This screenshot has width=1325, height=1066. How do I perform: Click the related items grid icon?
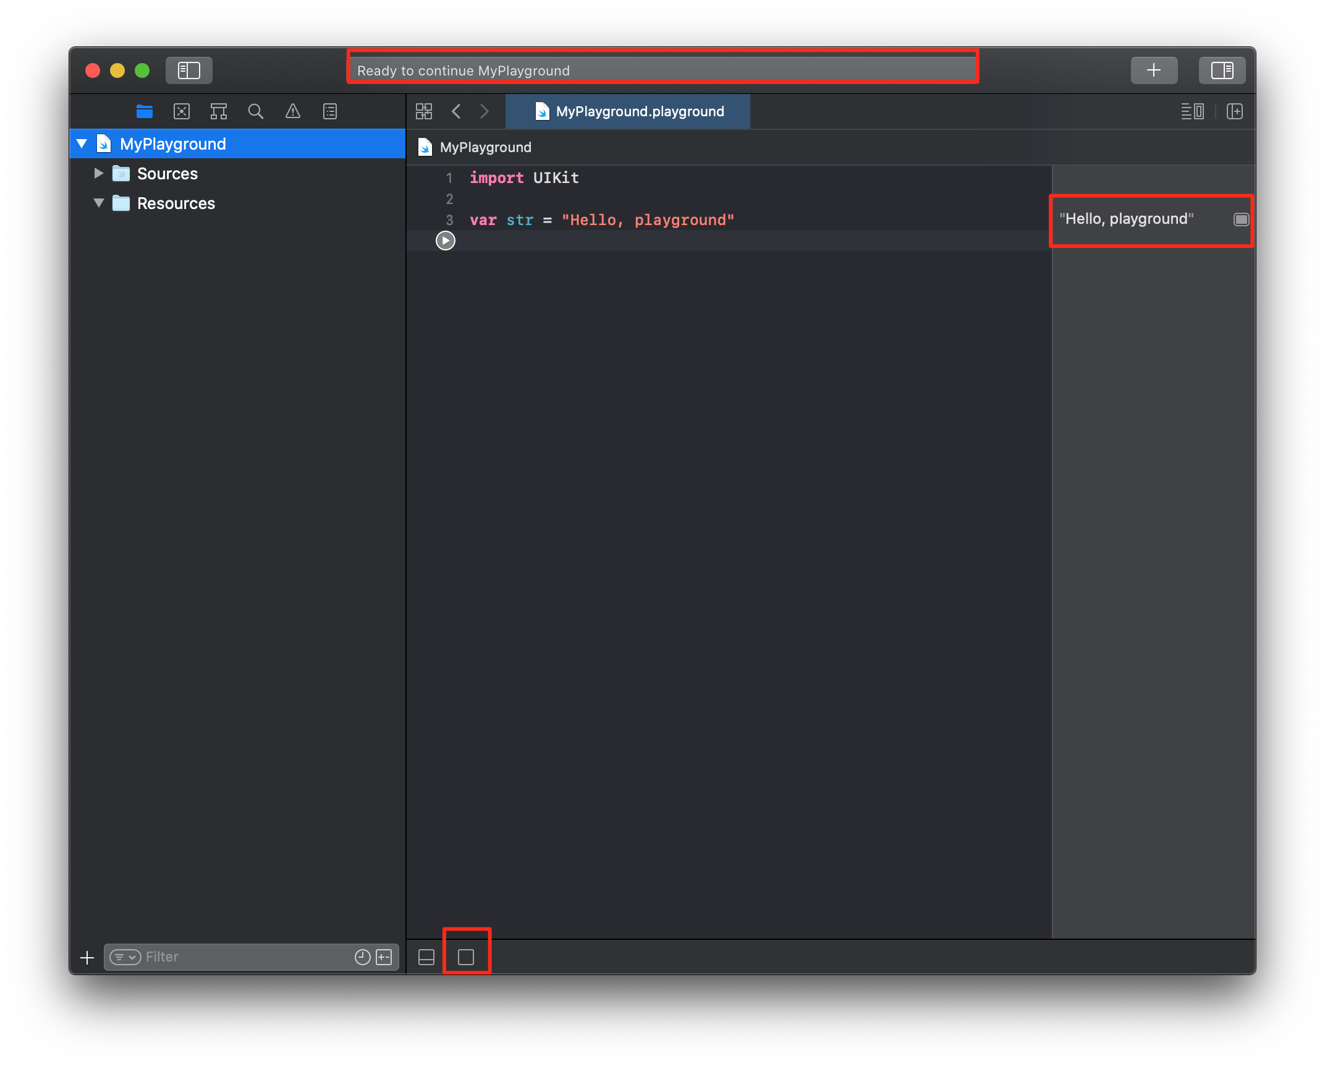point(424,111)
